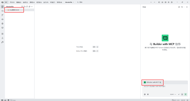This screenshot has width=190, height=101.
Task: Open the Run and Debug sidebar icon
Action: (2, 24)
